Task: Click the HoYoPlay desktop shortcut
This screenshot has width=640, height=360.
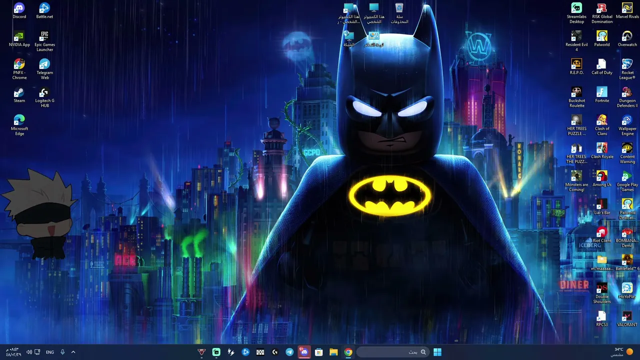Action: [x=627, y=290]
